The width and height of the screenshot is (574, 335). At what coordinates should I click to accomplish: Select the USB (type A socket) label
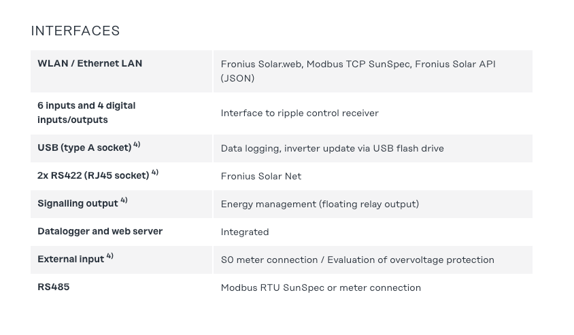pyautogui.click(x=84, y=148)
